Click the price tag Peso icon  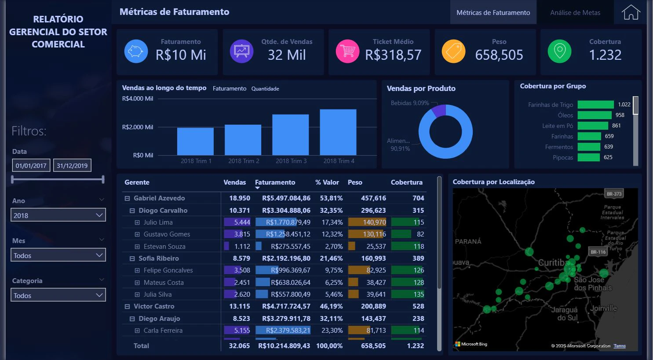[x=453, y=51]
